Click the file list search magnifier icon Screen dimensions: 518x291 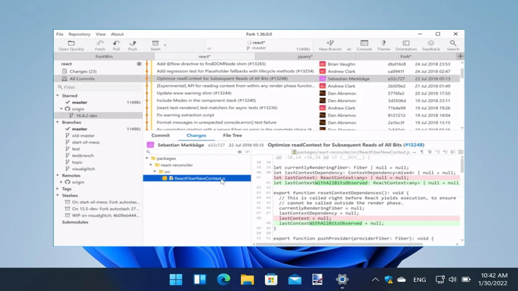[x=148, y=152]
